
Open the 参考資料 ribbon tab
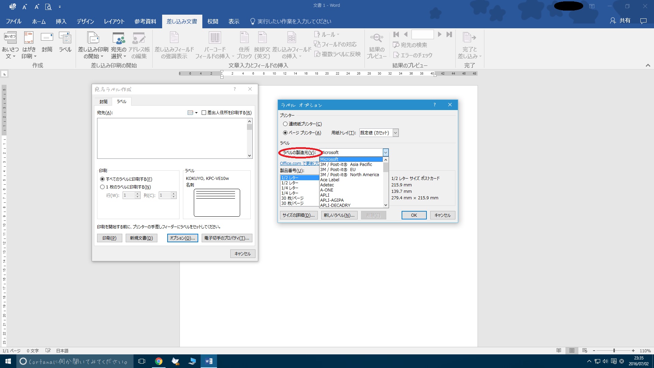[x=145, y=21]
